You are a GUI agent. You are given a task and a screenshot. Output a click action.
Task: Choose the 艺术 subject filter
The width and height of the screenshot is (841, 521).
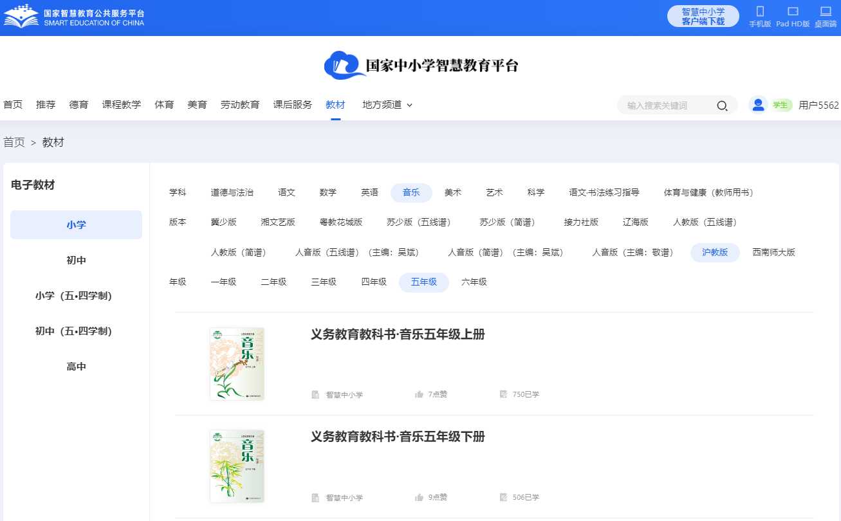click(494, 192)
